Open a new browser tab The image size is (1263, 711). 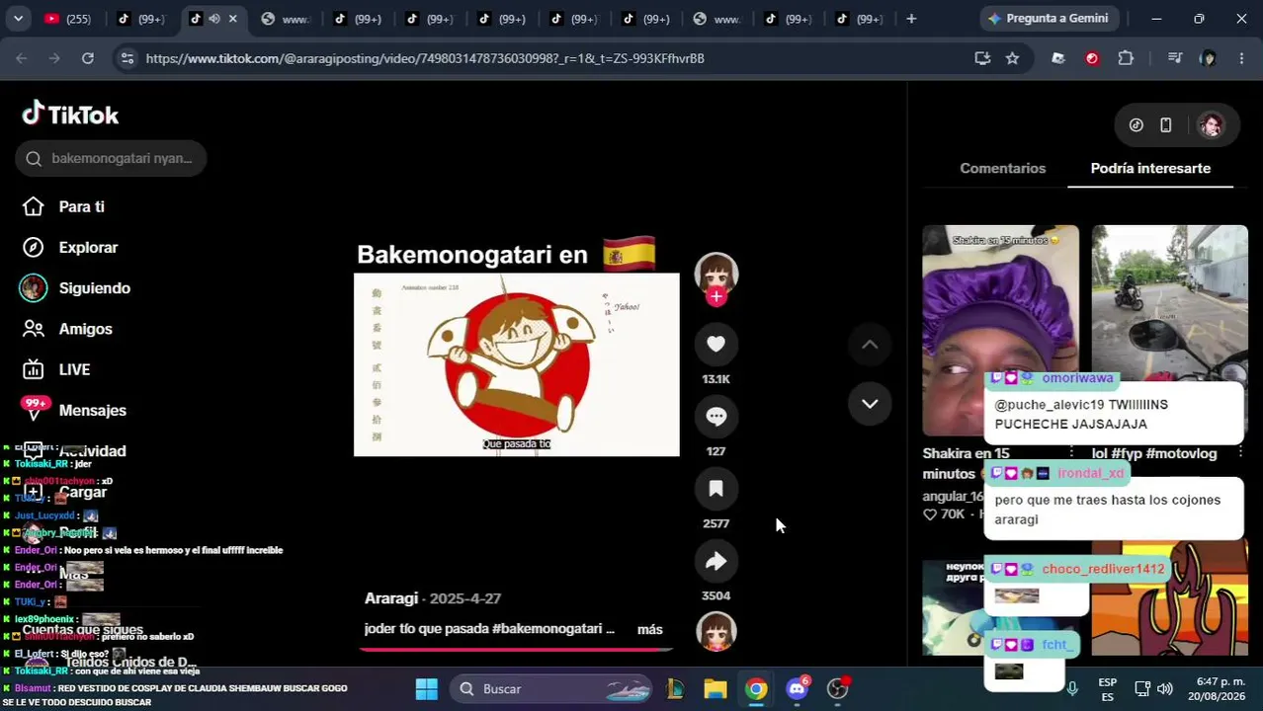[911, 19]
